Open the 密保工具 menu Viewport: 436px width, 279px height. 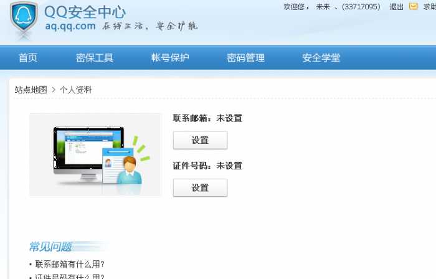tap(95, 58)
